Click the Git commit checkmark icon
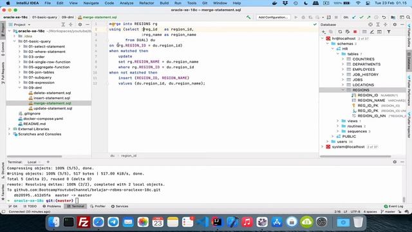412x232 pixels. (x=362, y=17)
